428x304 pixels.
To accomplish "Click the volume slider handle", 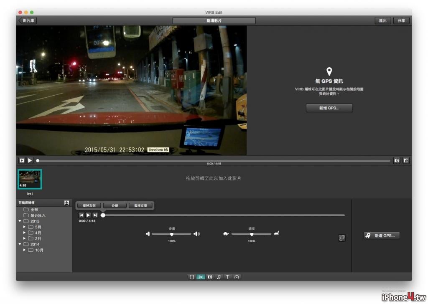I will 172,234.
